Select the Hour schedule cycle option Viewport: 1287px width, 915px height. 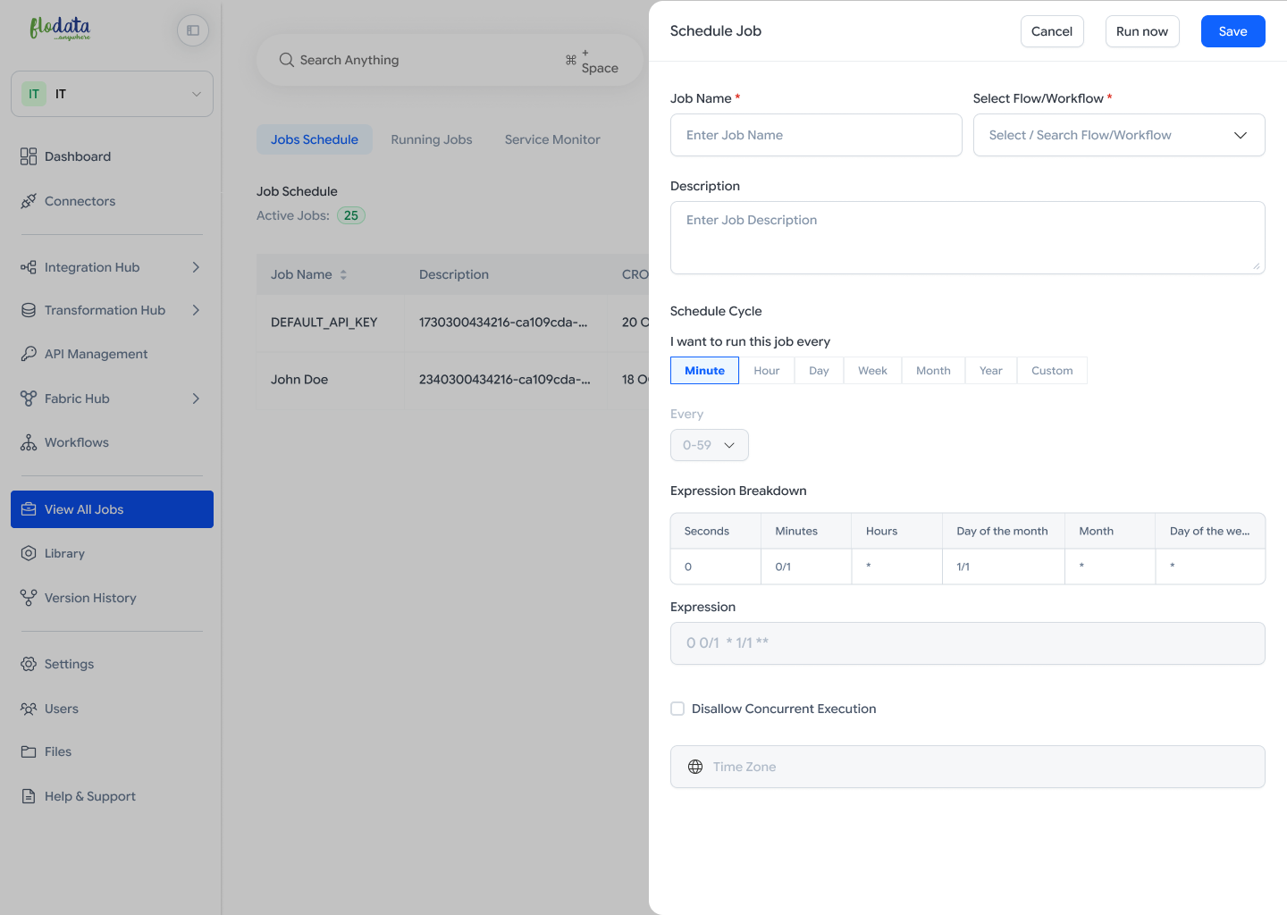coord(766,371)
